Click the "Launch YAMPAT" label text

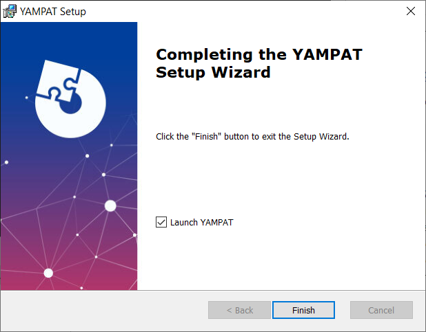pos(202,222)
